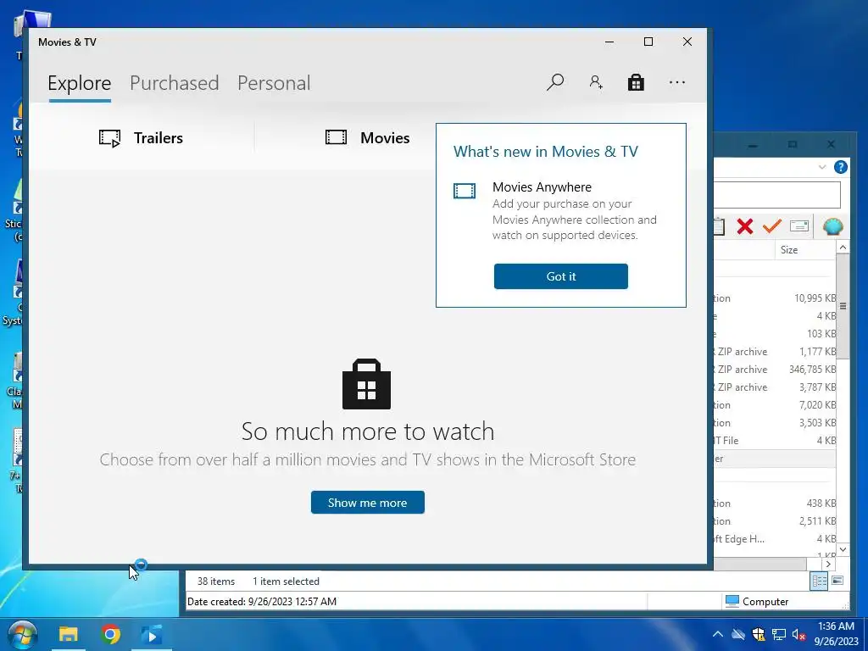This screenshot has width=868, height=651.
Task: Select the ZIP archive row sized 3,787 KB
Action: [x=775, y=387]
